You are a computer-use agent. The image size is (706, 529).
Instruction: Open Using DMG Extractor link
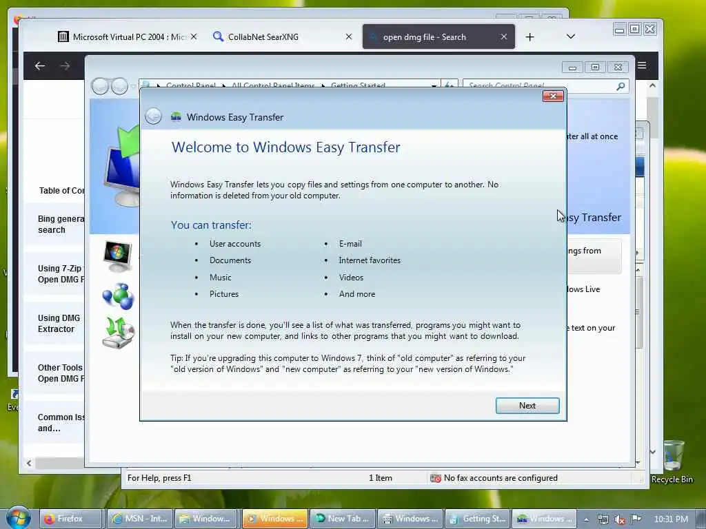(59, 324)
